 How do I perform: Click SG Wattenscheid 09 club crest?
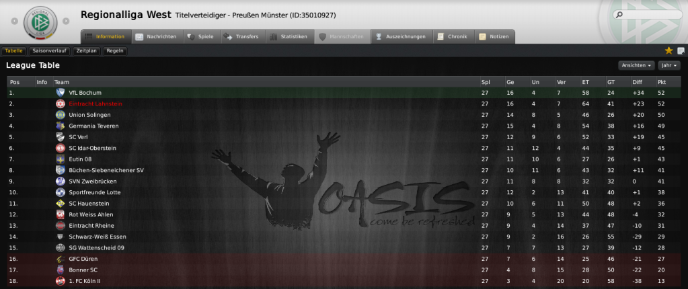(60, 248)
